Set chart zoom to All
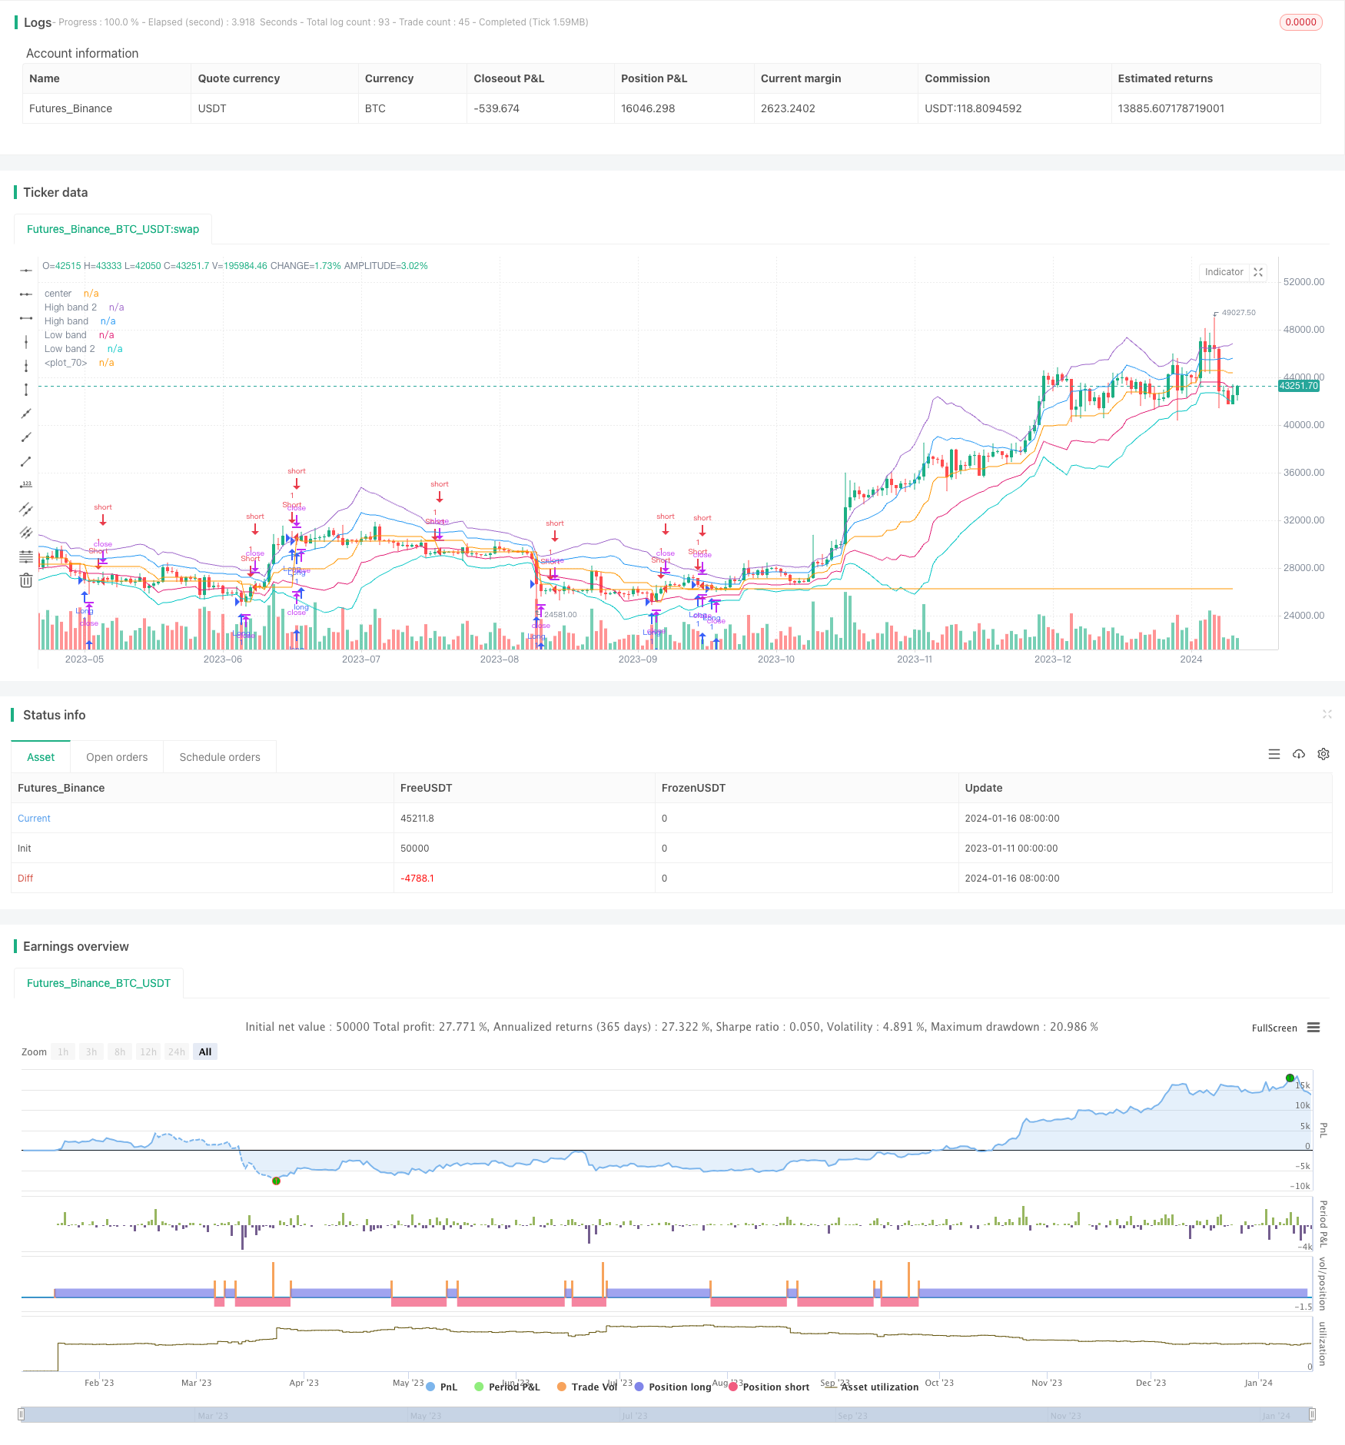The width and height of the screenshot is (1345, 1445). coord(205,1051)
